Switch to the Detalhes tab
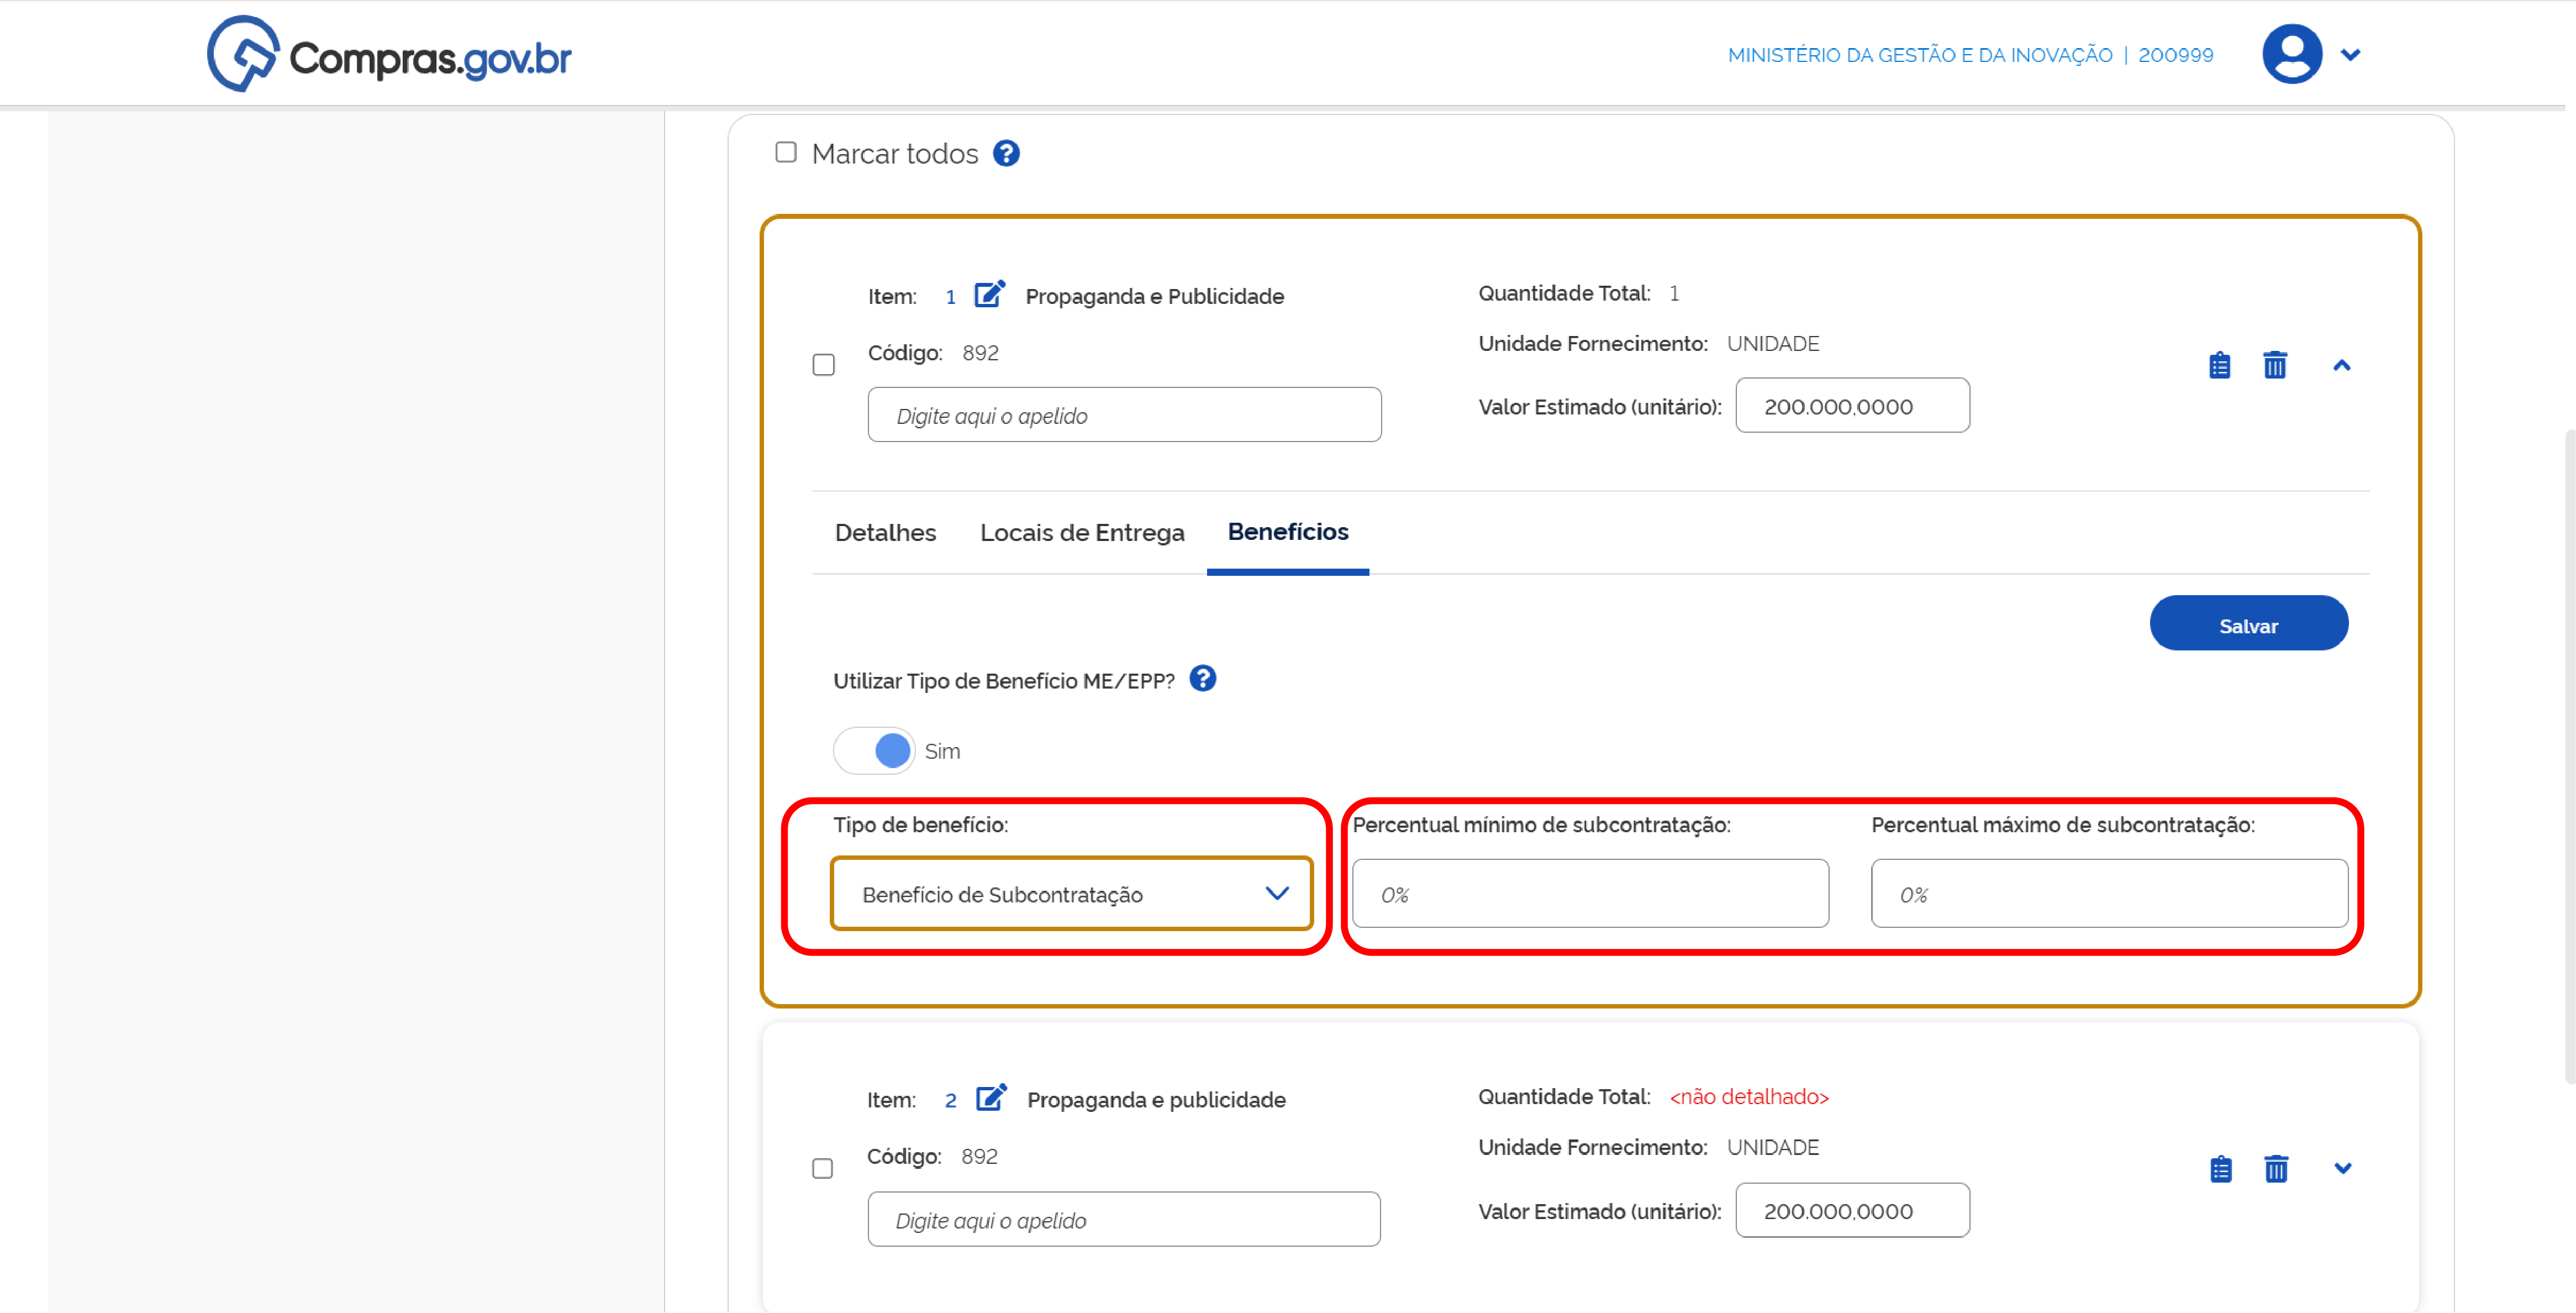This screenshot has height=1313, width=2576. pyautogui.click(x=885, y=532)
